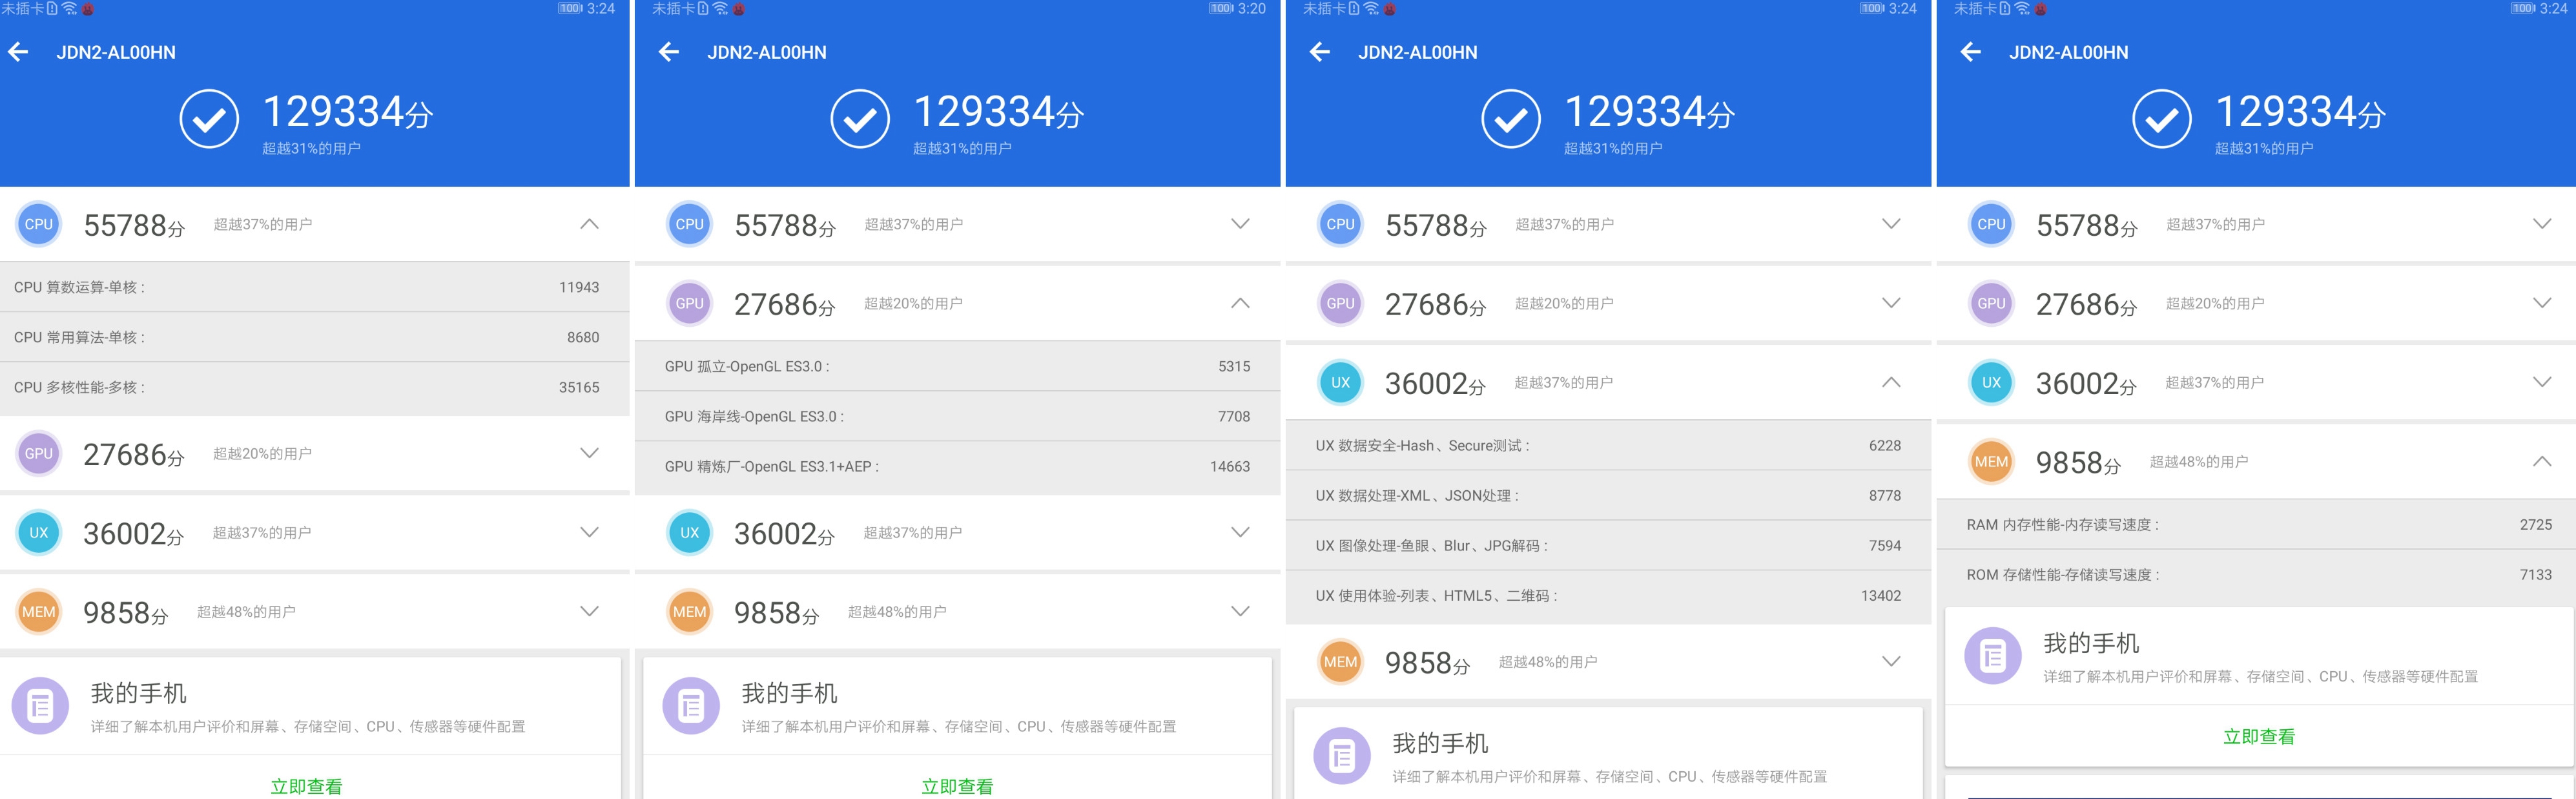Tap UX icon above the 数据安全-Hash row
Viewport: 2576px width, 799px height.
click(1340, 382)
